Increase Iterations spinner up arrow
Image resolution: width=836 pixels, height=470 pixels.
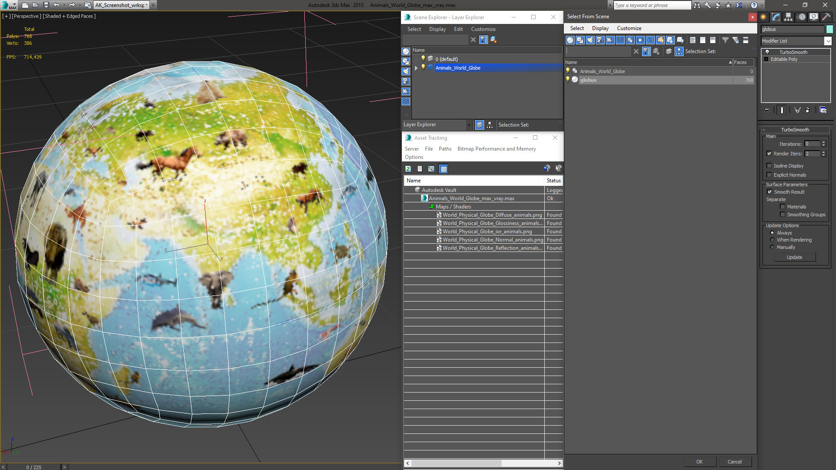coord(823,142)
